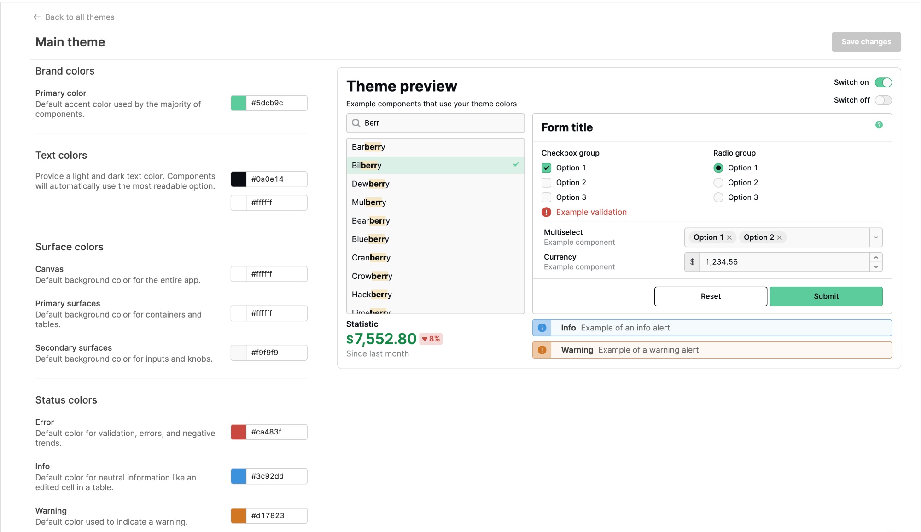Viewport: 921px width, 532px height.
Task: Check Option 2 in Checkbox group
Action: (x=547, y=183)
